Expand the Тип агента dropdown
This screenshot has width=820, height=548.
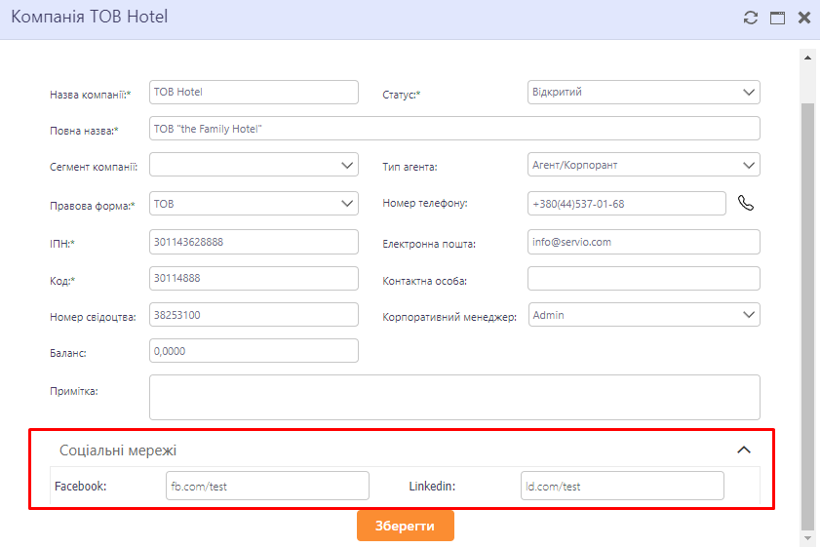click(x=644, y=165)
